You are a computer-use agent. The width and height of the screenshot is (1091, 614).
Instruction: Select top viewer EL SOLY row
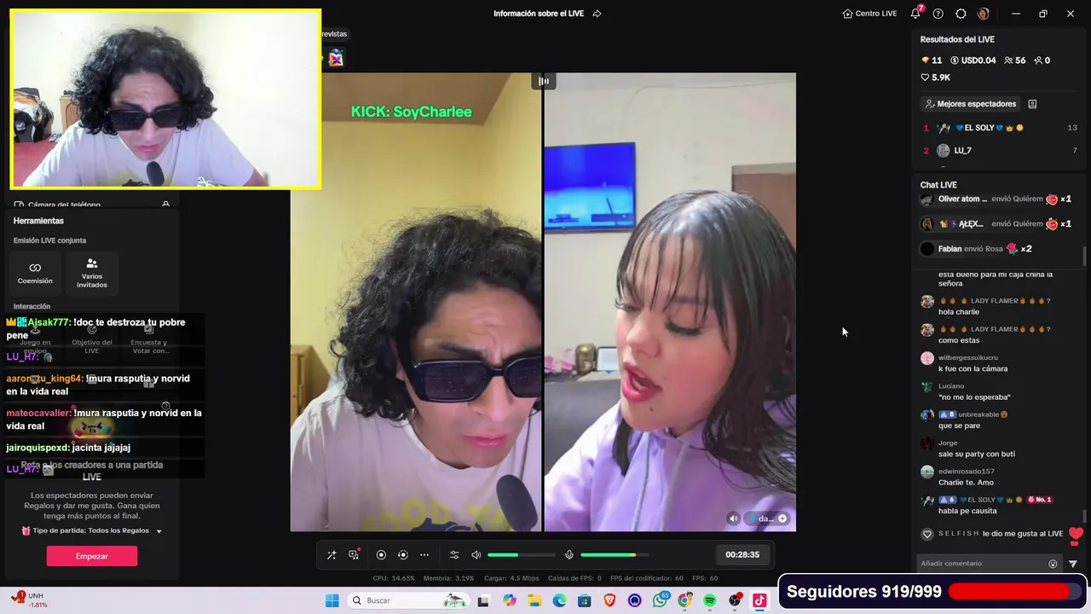click(1000, 128)
